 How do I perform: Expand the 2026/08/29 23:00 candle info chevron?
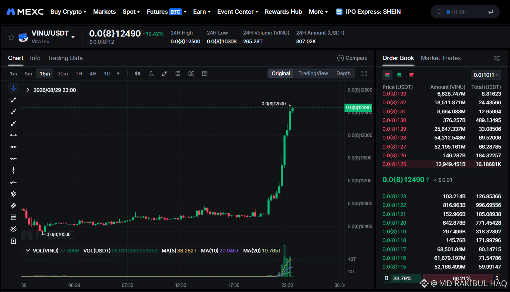click(28, 90)
